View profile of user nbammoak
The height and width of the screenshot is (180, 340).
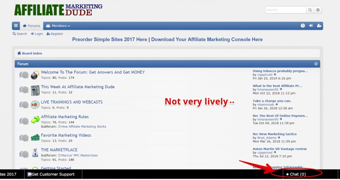pos(266,105)
